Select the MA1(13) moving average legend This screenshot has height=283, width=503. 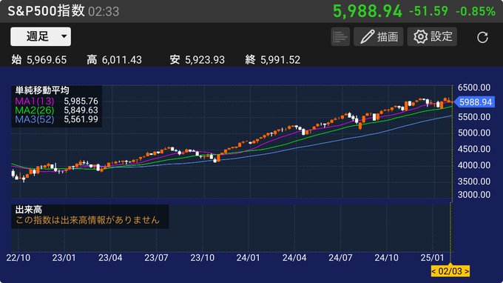pyautogui.click(x=35, y=101)
